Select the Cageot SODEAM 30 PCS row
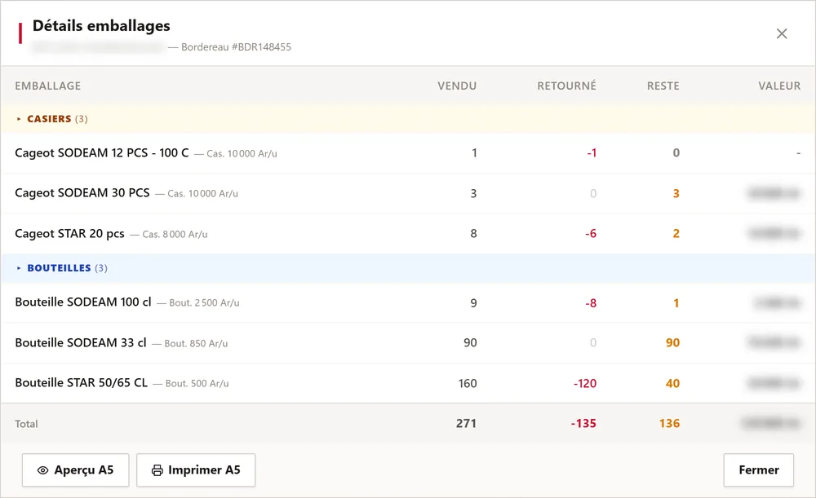Viewport: 816px width, 498px height. tap(408, 193)
